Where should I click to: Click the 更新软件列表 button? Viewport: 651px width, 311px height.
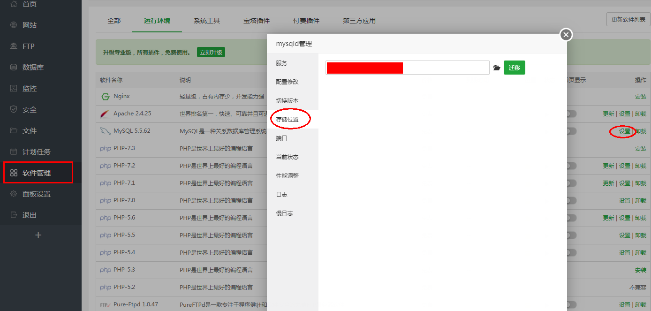pyautogui.click(x=628, y=20)
